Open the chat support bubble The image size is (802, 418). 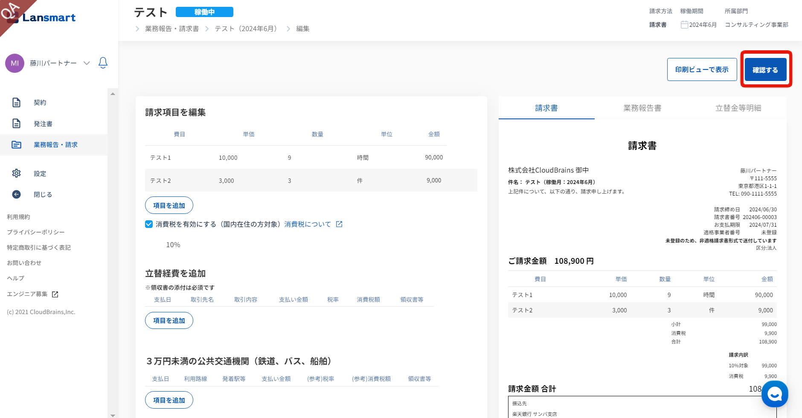pyautogui.click(x=774, y=394)
